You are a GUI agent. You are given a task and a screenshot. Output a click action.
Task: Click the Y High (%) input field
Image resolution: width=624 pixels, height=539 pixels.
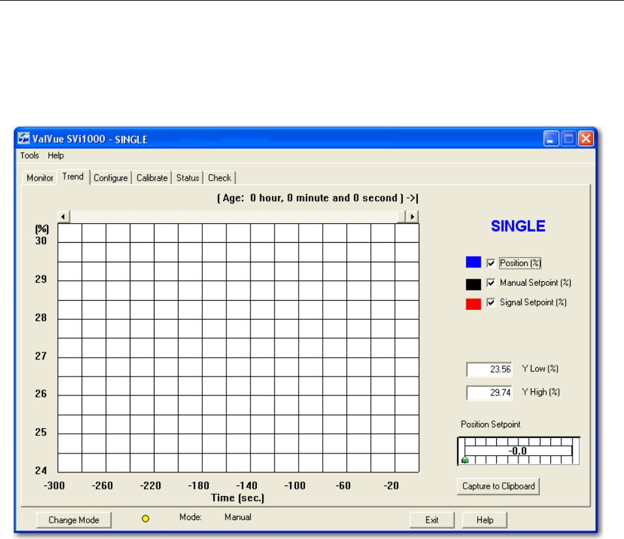point(490,393)
